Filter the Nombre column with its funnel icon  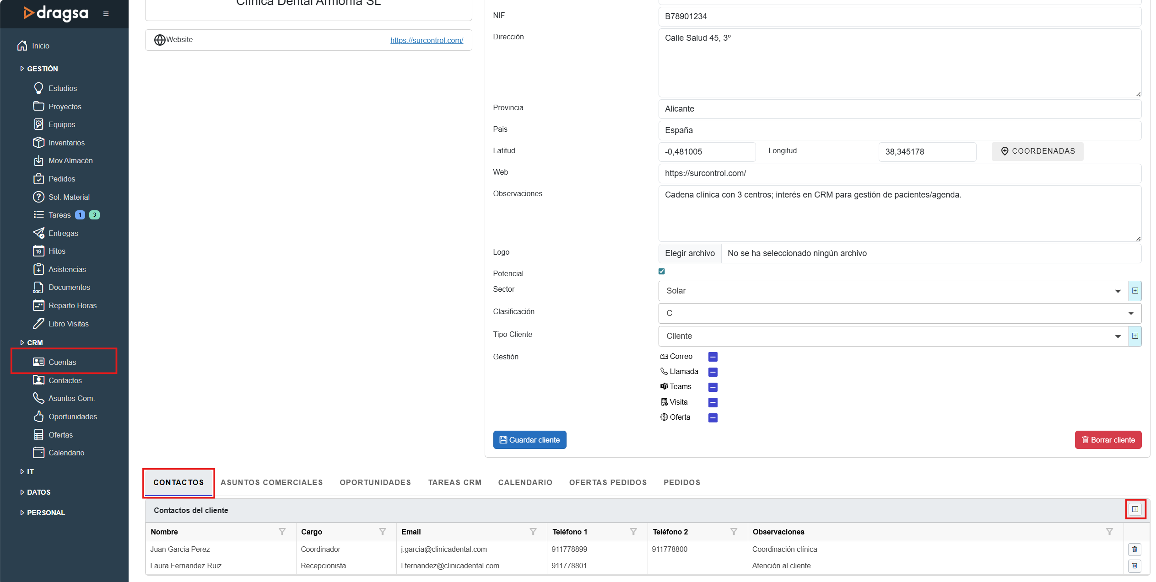[282, 532]
